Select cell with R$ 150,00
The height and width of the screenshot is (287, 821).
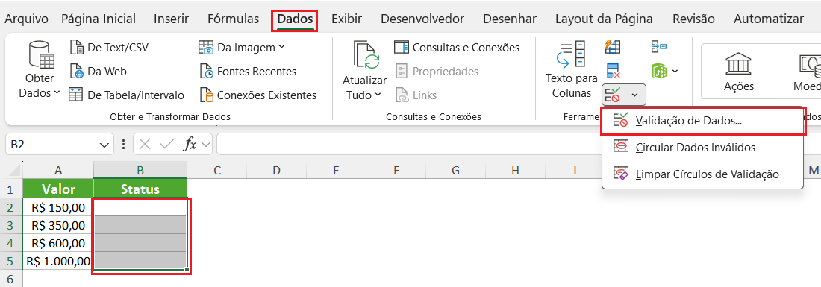58,207
